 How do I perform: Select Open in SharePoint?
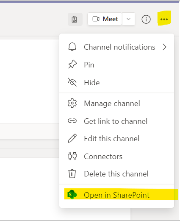pos(117,195)
